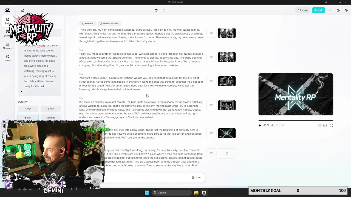Click paragraph starting 'But make no mistake'

141,110
